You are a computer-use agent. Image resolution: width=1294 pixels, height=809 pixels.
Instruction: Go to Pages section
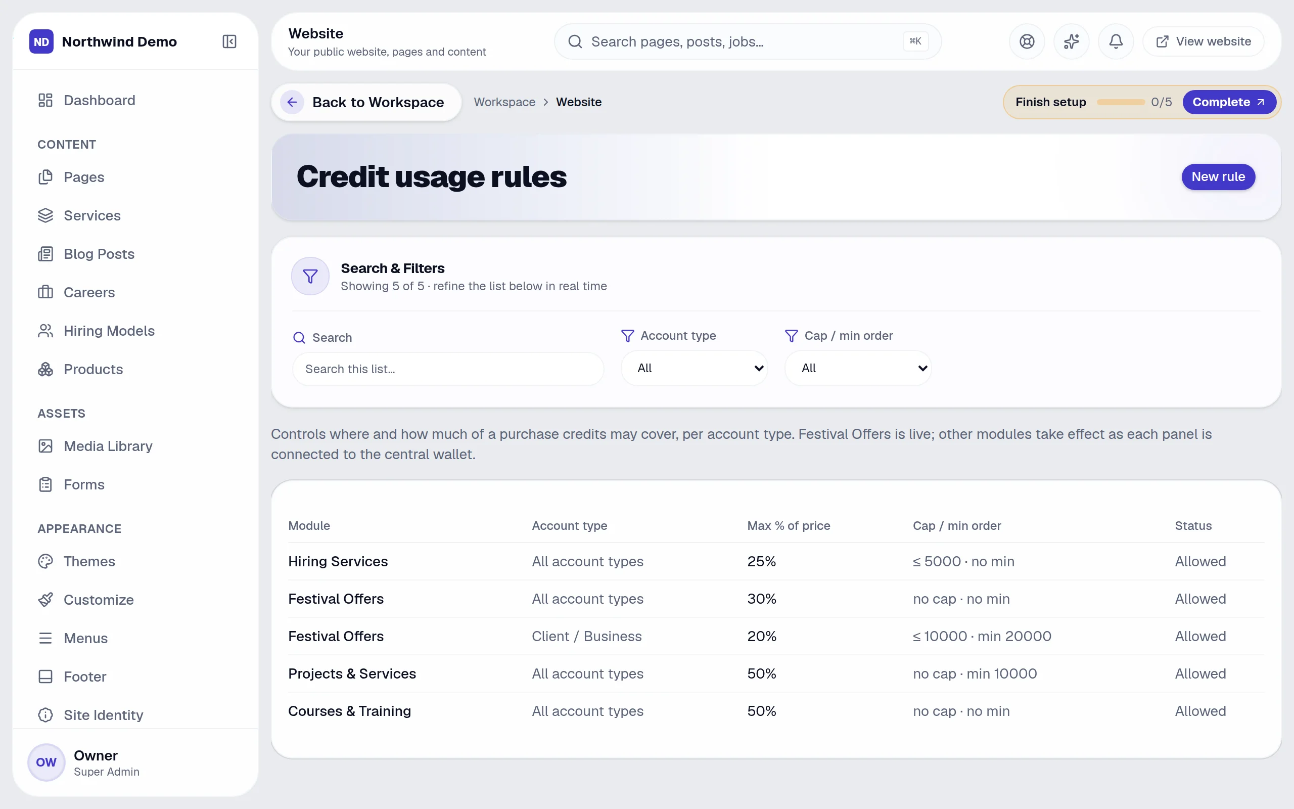pos(135,177)
